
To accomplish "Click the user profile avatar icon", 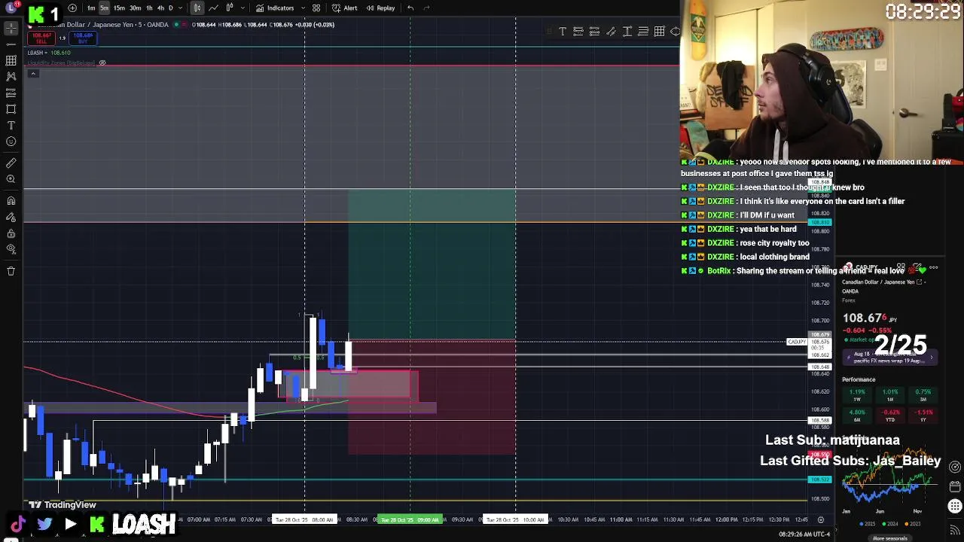I will (11, 8).
